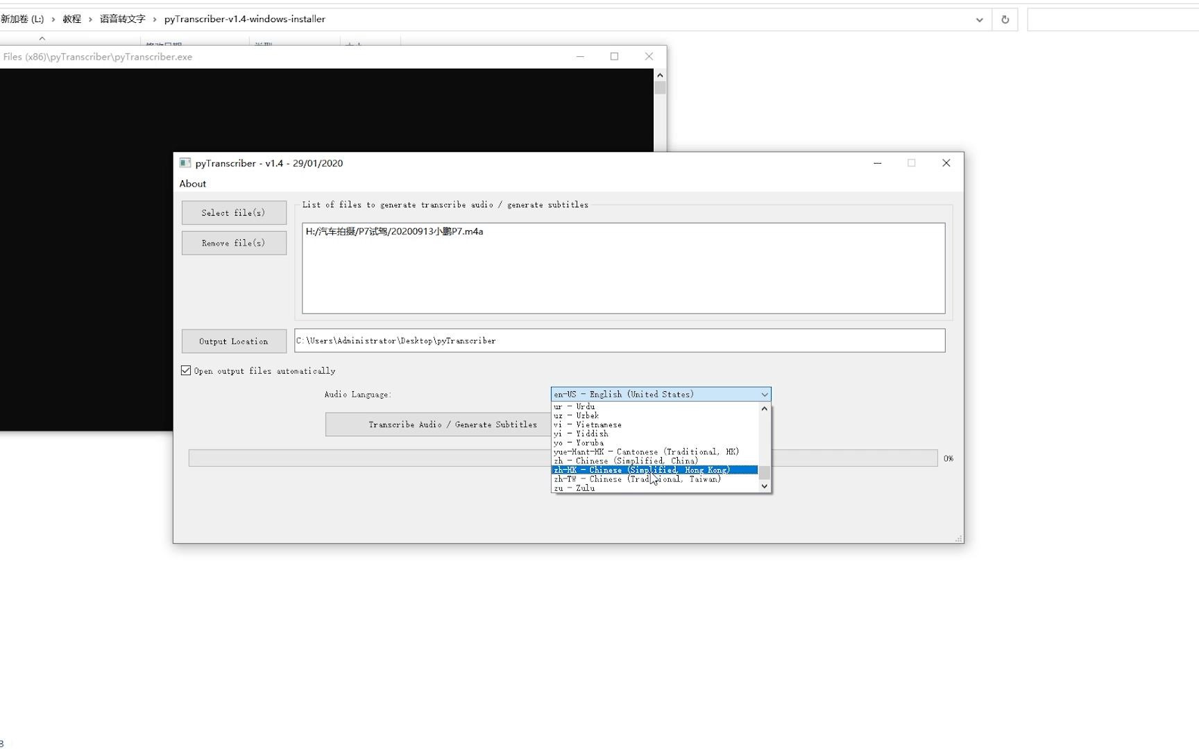The image size is (1199, 749).
Task: Click the Remove file(s) button
Action: coord(234,243)
